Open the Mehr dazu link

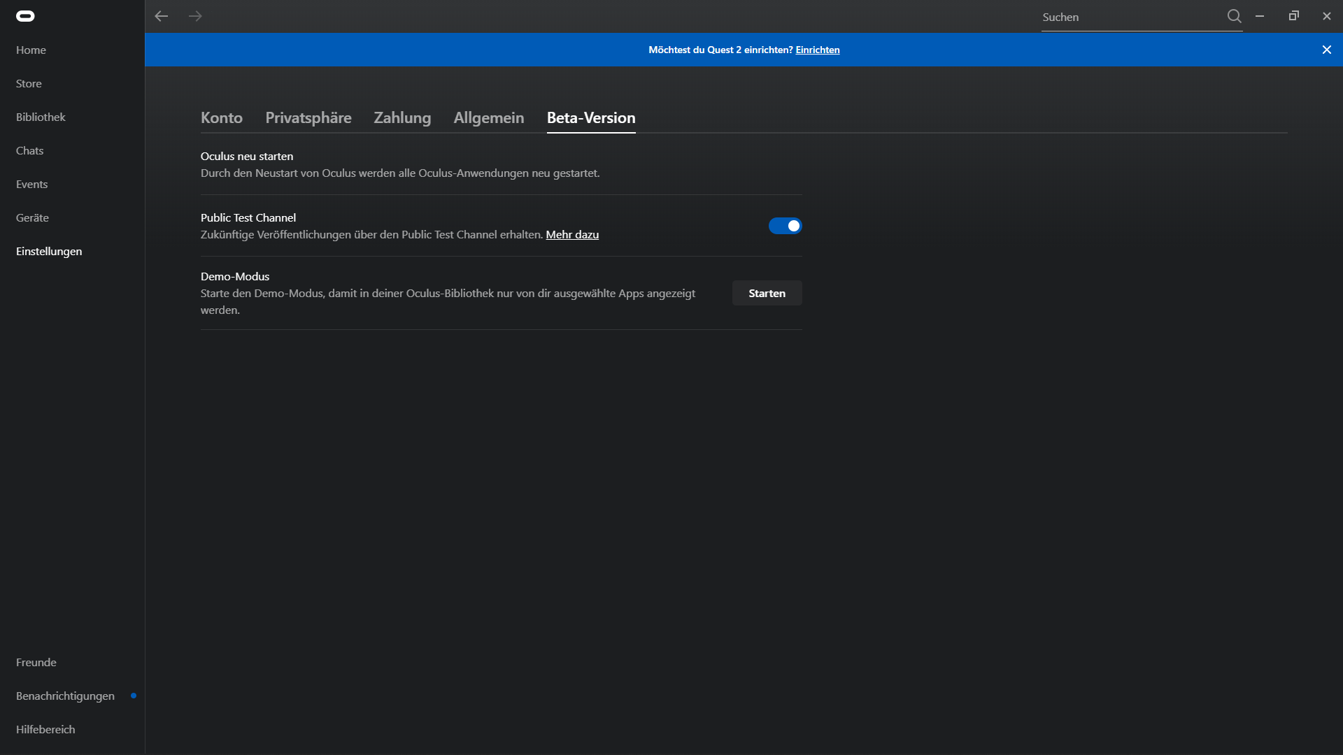(572, 235)
